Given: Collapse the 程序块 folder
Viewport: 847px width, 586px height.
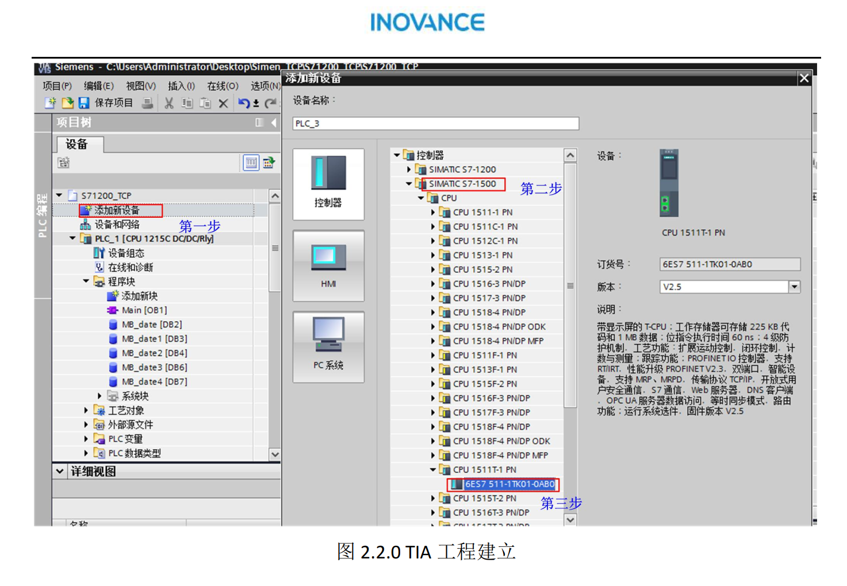Looking at the screenshot, I should tap(86, 282).
